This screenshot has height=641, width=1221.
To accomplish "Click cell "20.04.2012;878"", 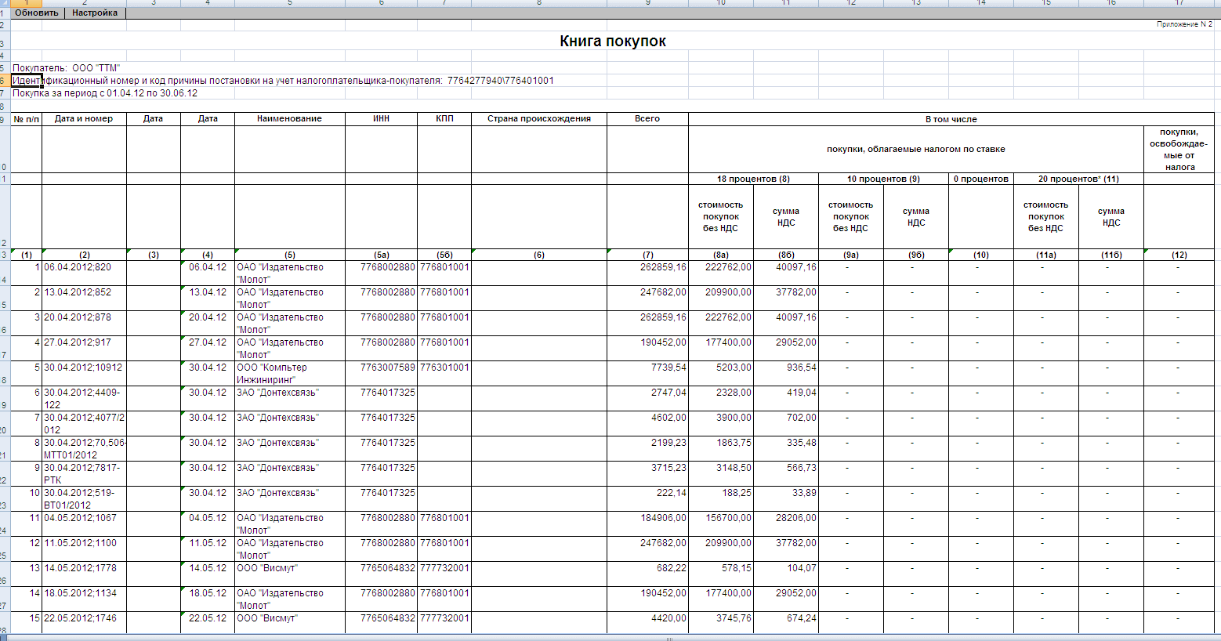I will 84,324.
